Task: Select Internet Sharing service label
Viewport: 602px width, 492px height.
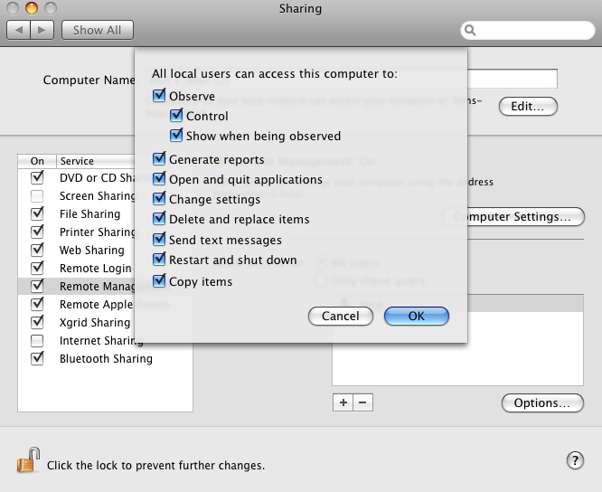Action: (x=101, y=341)
